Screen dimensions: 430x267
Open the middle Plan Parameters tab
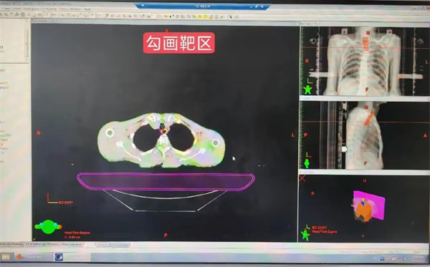(x=42, y=244)
